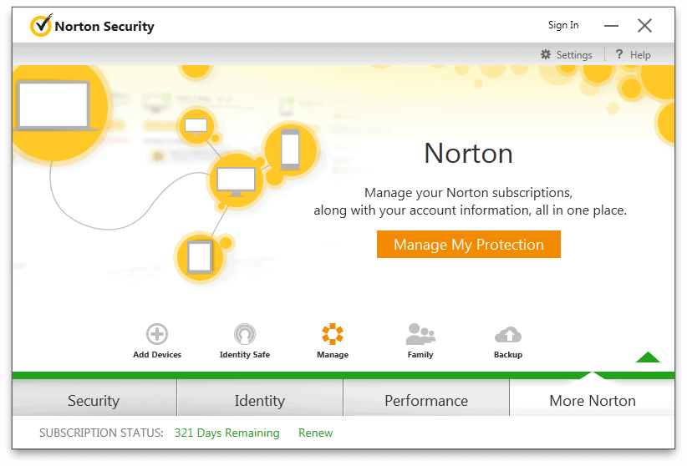Close the Norton Security window

click(x=644, y=26)
